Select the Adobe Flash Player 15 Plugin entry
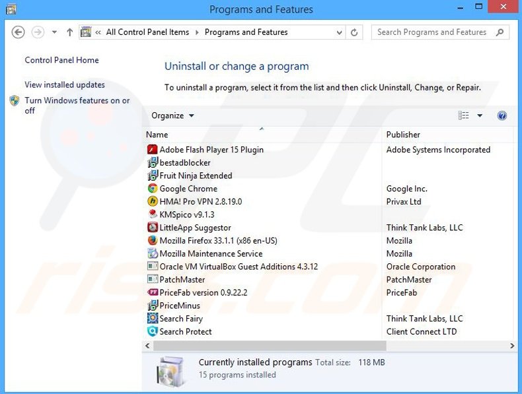 pyautogui.click(x=211, y=150)
